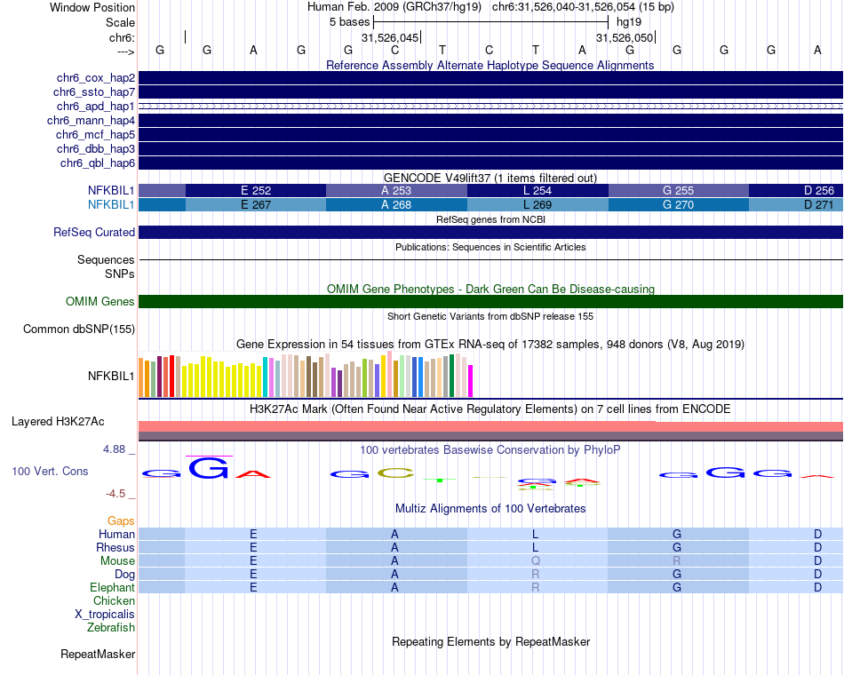Click the 31,526,050 position marker
The image size is (844, 675).
625,37
